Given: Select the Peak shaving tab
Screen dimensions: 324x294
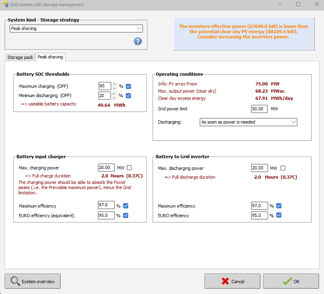Looking at the screenshot, I should coord(50,57).
